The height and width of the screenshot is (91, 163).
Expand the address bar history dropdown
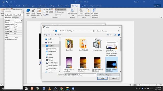click(x=91, y=31)
